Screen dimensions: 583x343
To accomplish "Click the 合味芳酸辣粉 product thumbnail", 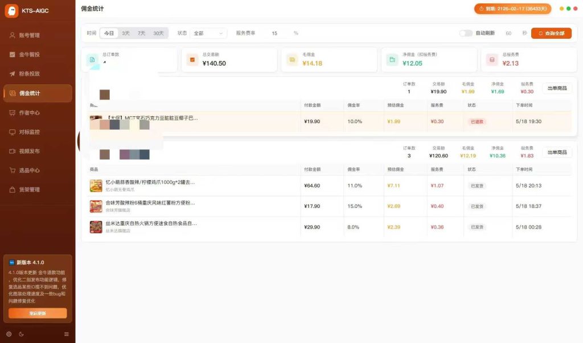I will coord(96,206).
